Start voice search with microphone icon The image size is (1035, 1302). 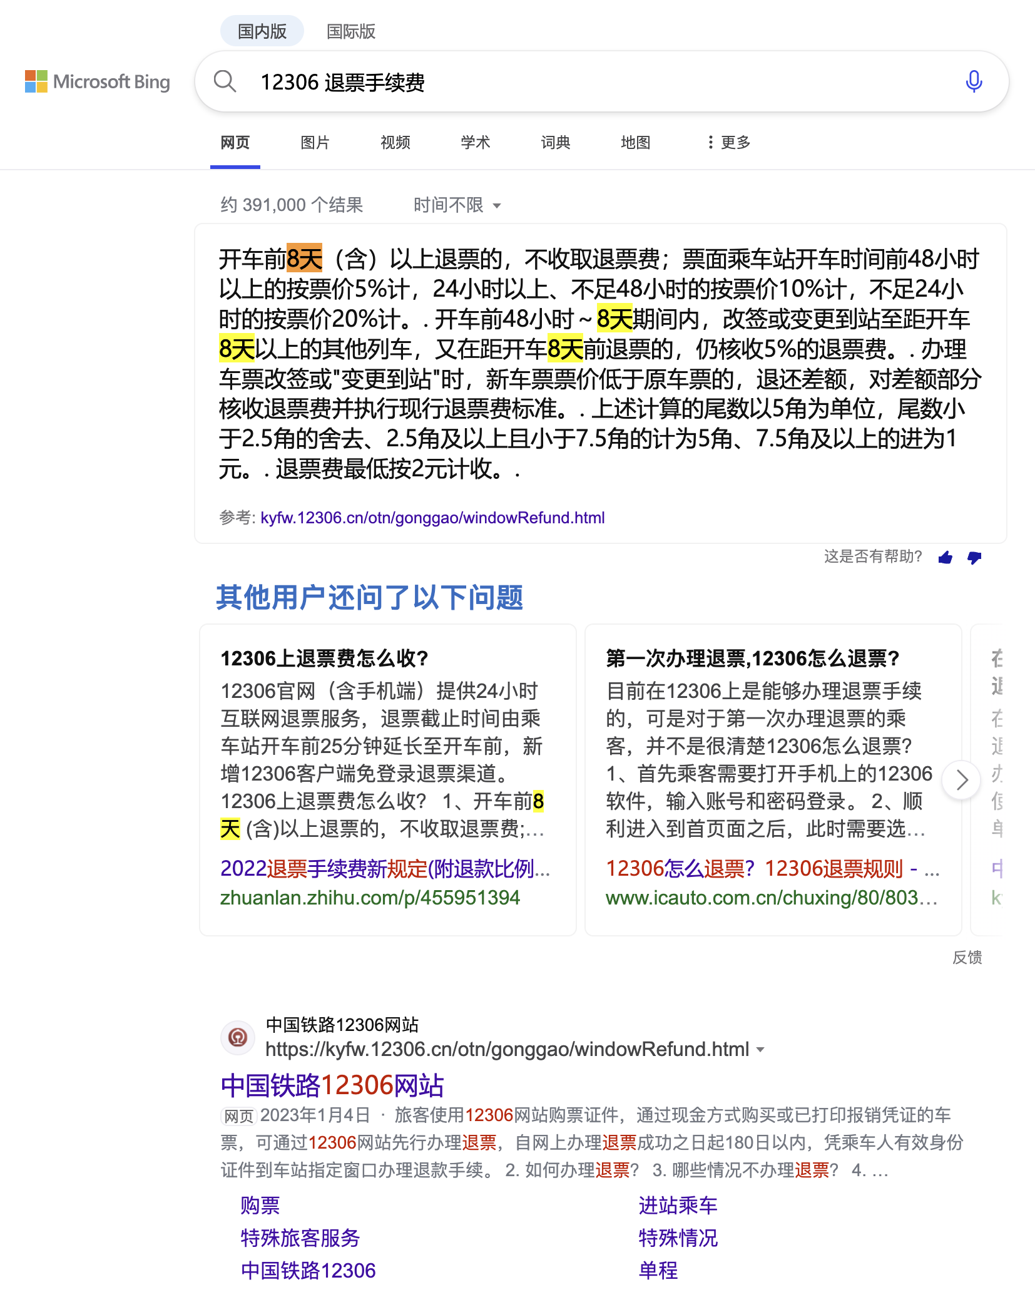pos(974,81)
